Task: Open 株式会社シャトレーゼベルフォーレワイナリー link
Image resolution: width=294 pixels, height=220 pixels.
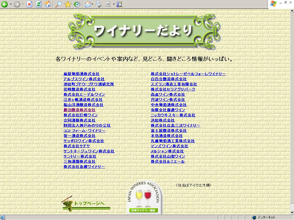Action: (188, 74)
